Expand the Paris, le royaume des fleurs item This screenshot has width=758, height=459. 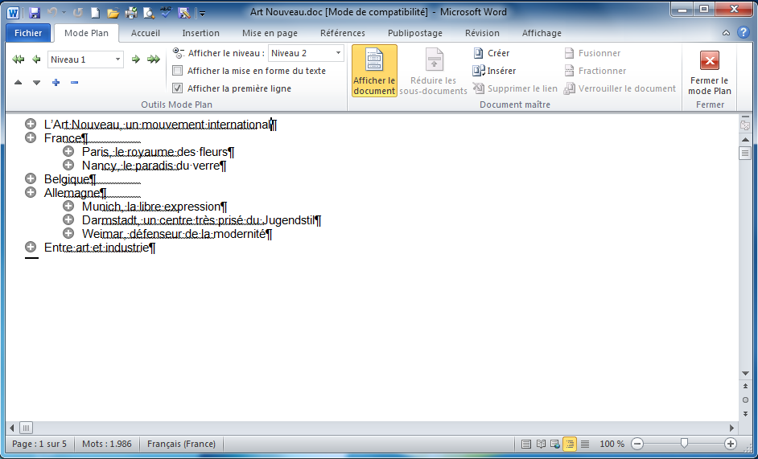68,151
